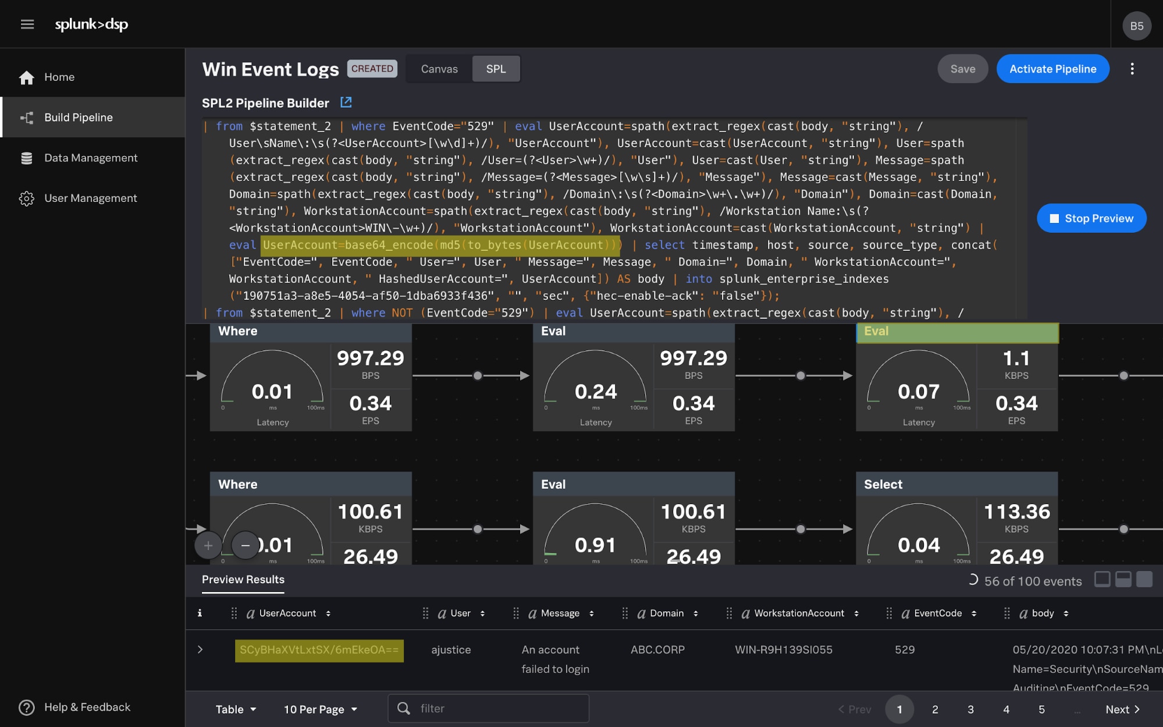Click the Save button
This screenshot has width=1163, height=727.
click(963, 69)
